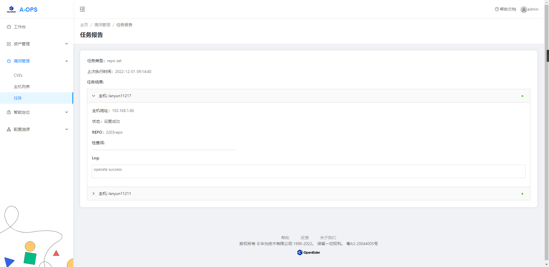Click the help question mark icon
Viewport: 549px width, 267px height.
[x=497, y=9]
